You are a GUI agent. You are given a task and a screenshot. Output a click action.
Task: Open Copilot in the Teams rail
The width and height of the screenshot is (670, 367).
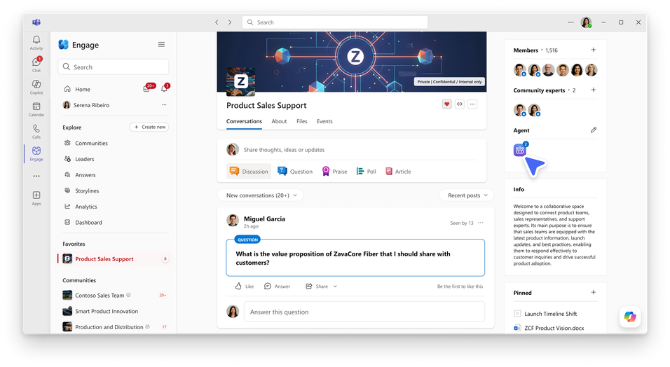[36, 87]
